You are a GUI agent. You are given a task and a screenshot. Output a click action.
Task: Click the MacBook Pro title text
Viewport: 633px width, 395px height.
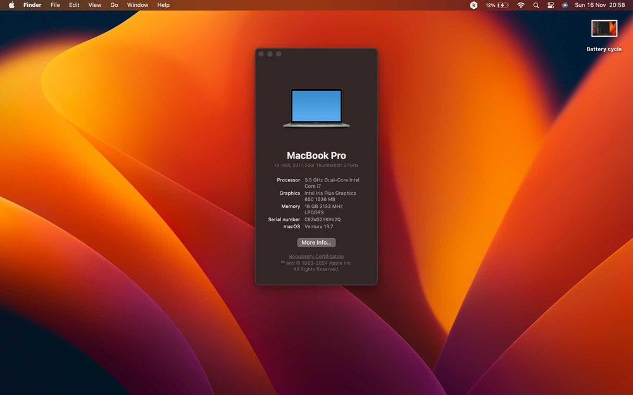point(316,155)
